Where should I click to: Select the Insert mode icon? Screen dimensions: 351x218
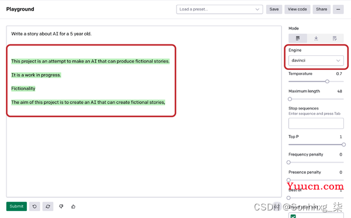pos(316,38)
